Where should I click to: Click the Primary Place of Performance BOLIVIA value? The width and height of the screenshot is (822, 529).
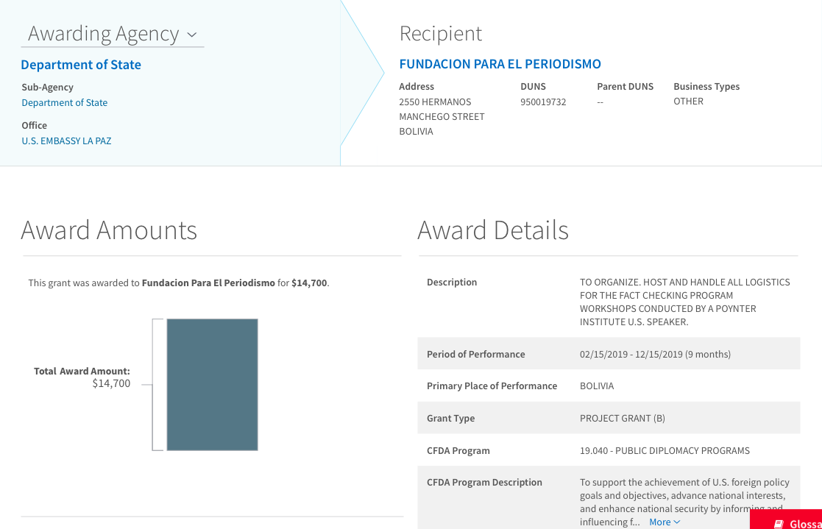(596, 386)
